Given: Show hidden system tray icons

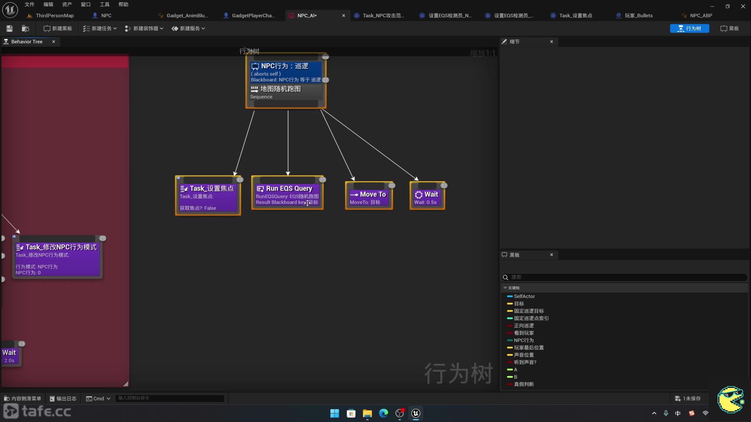Looking at the screenshot, I should [654, 413].
